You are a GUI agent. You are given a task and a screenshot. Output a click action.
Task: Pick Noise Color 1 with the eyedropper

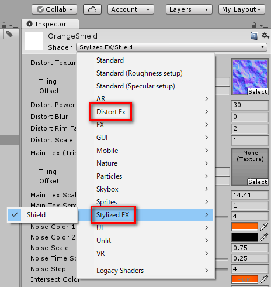pos(264,227)
